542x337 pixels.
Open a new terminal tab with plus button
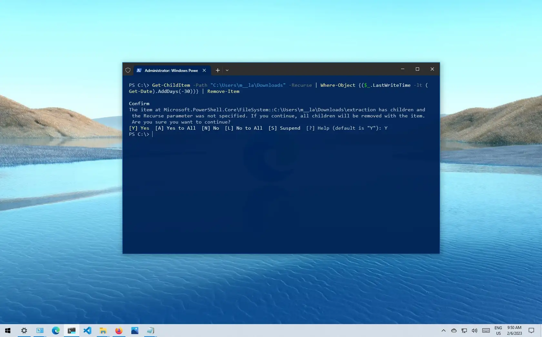click(x=217, y=70)
